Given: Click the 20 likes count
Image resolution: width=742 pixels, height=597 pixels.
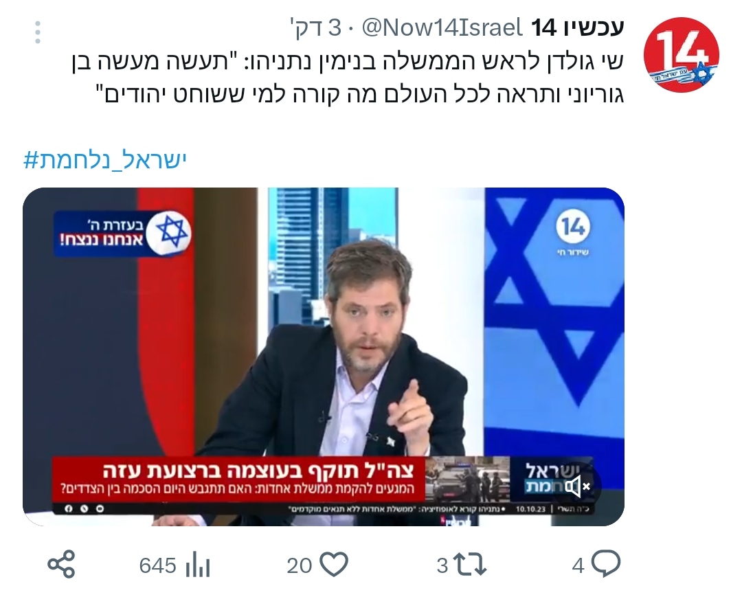Looking at the screenshot, I should point(299,565).
